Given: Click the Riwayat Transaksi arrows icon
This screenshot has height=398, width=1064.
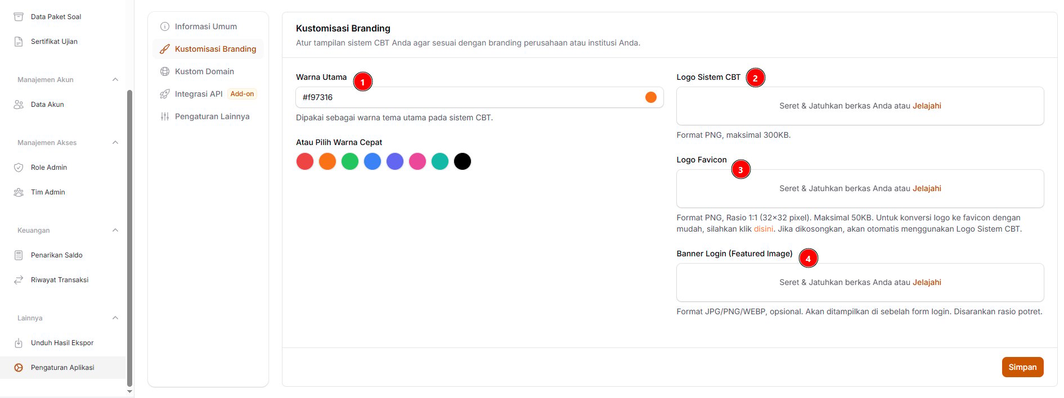Looking at the screenshot, I should [19, 280].
